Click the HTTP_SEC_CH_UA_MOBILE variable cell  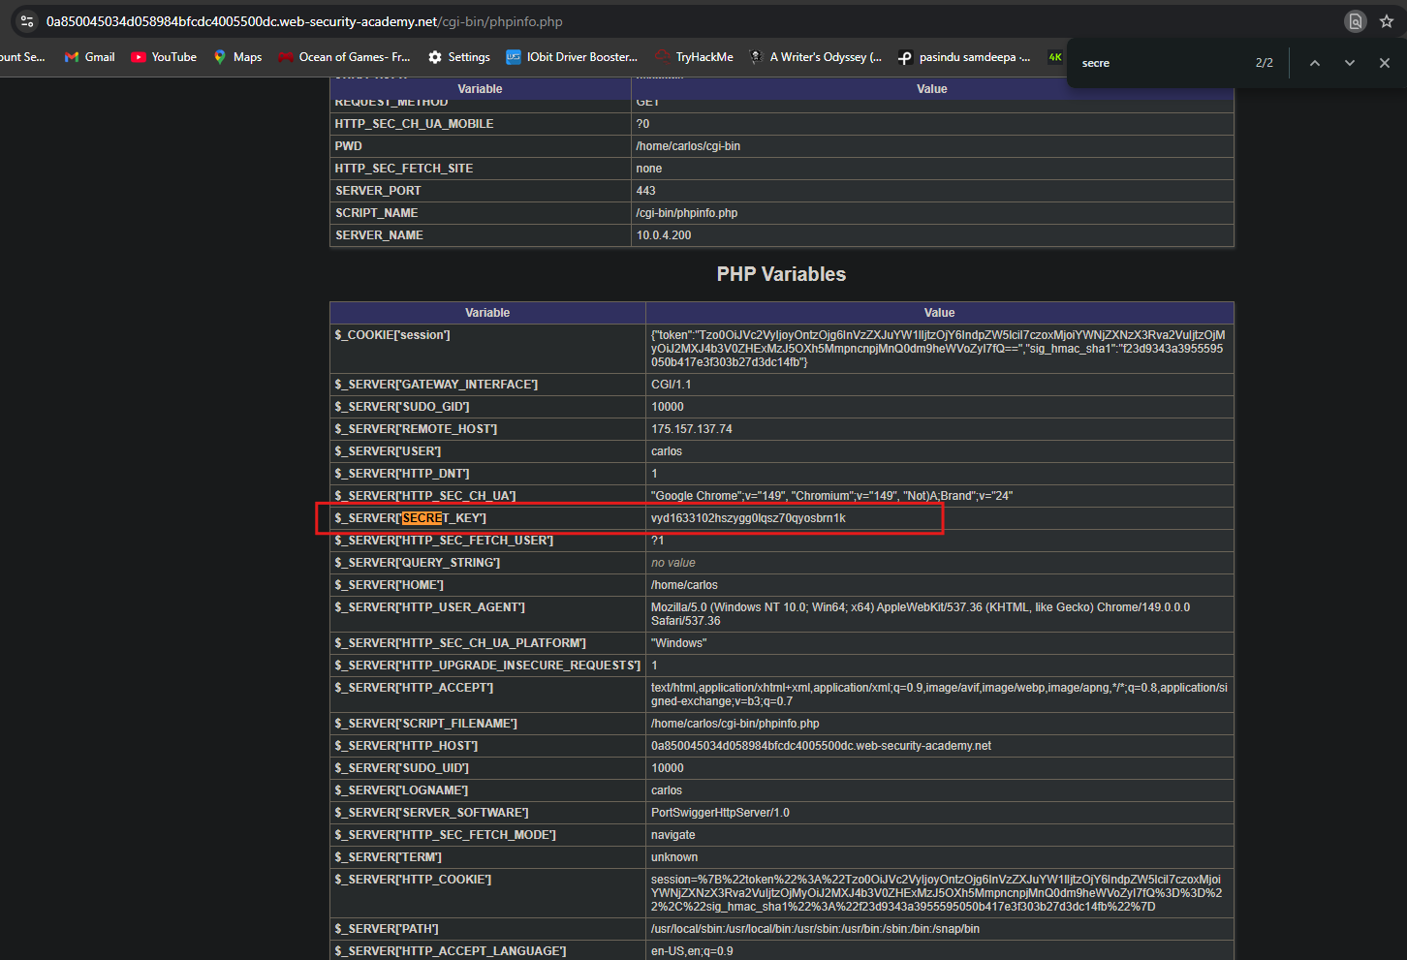(481, 124)
